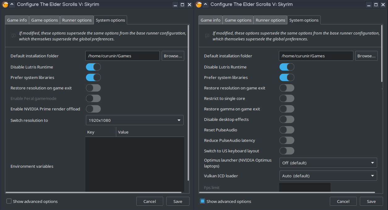Image resolution: width=388 pixels, height=210 pixels.
Task: Click Save in right window
Action: pyautogui.click(x=371, y=201)
